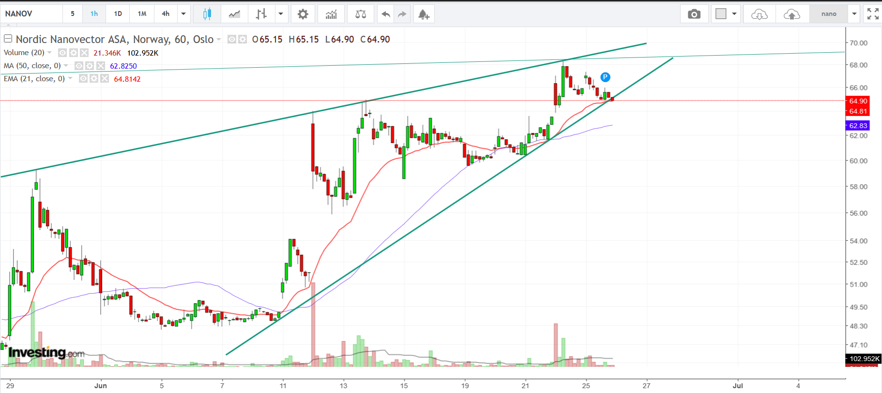The width and height of the screenshot is (882, 393).
Task: Save chart layout to cloud
Action: click(x=792, y=14)
